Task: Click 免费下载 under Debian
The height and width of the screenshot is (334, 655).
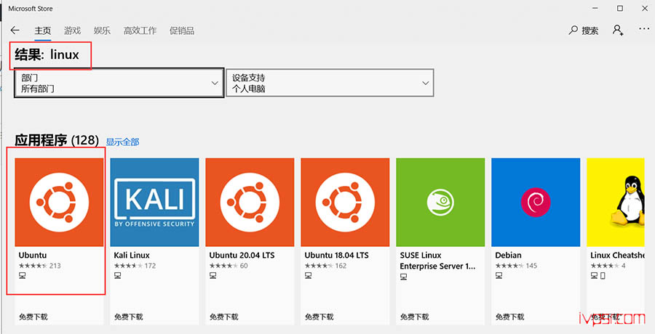Action: click(x=509, y=317)
